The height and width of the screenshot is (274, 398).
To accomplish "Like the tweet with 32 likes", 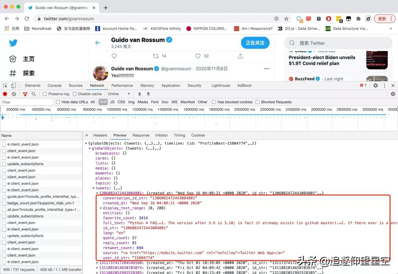I will tap(198, 56).
